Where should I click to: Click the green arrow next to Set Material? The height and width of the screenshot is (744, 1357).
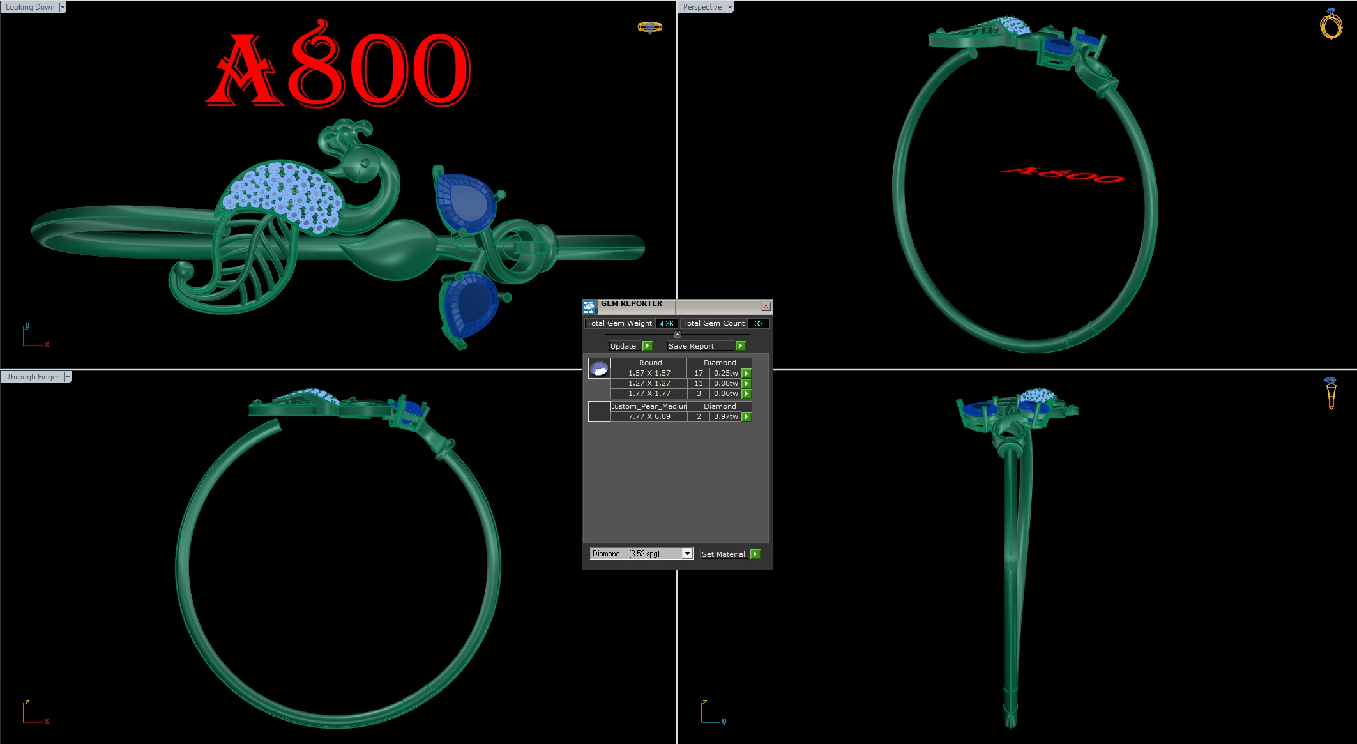click(755, 554)
